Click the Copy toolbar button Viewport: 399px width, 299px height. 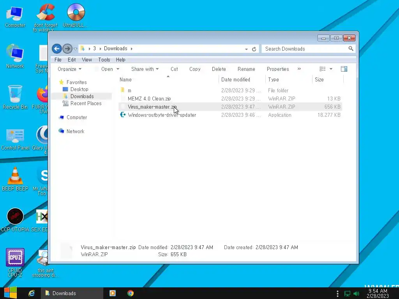pos(195,69)
